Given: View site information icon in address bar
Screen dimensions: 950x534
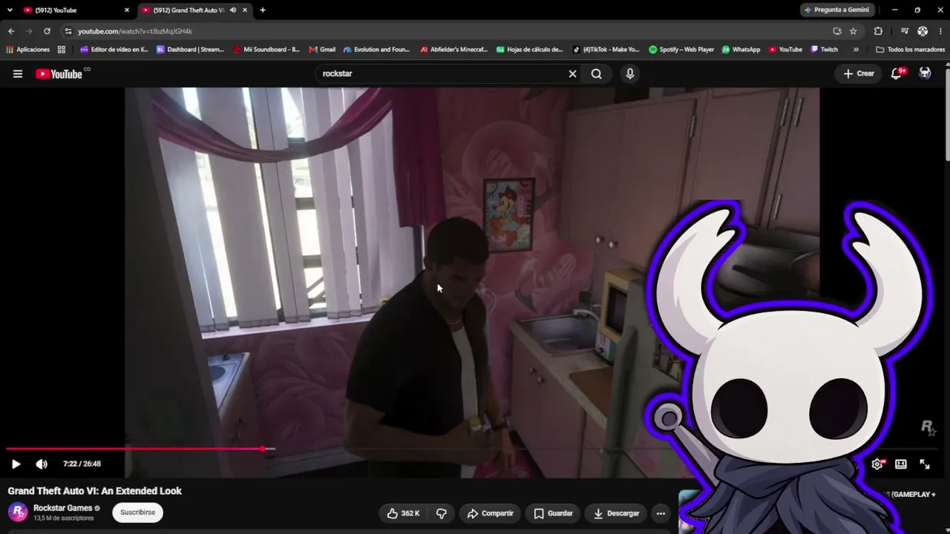Looking at the screenshot, I should (68, 31).
